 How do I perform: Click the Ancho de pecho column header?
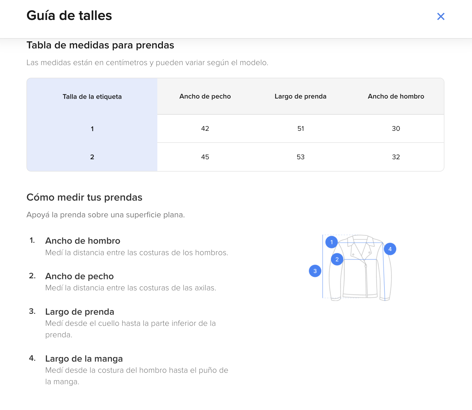[x=205, y=96]
